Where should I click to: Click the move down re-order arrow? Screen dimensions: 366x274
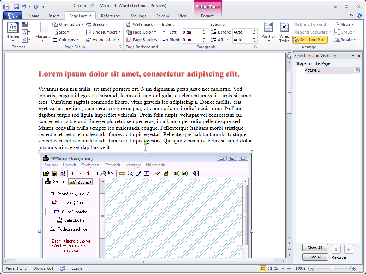point(348,249)
